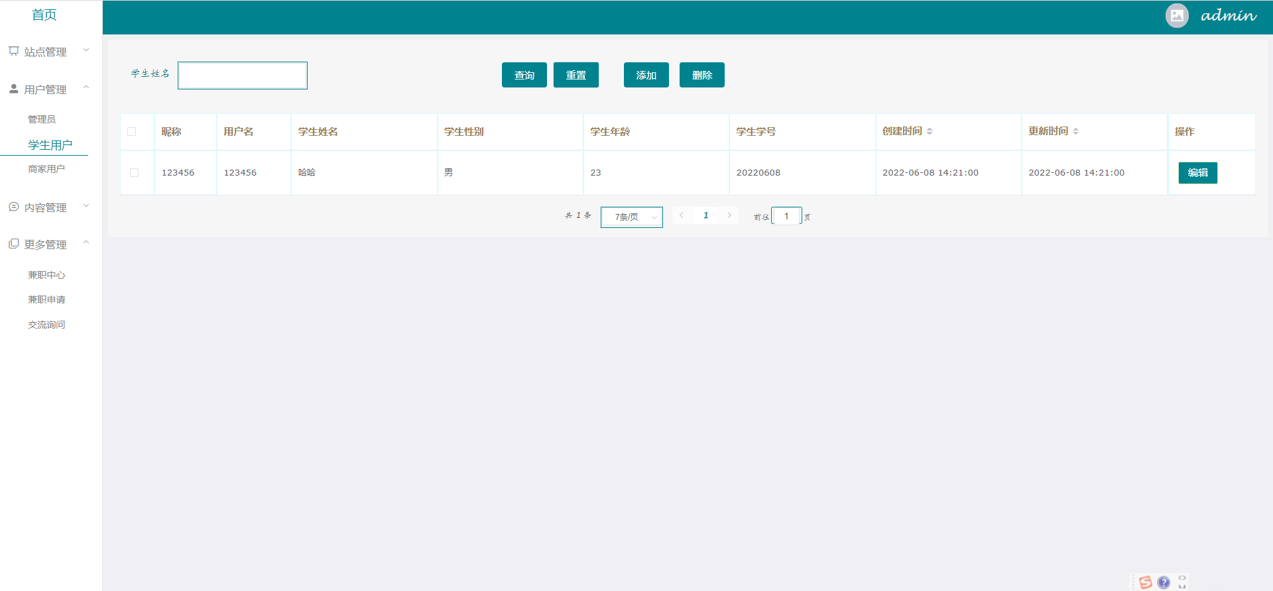
Task: Click the gender cell 男
Action: point(449,172)
